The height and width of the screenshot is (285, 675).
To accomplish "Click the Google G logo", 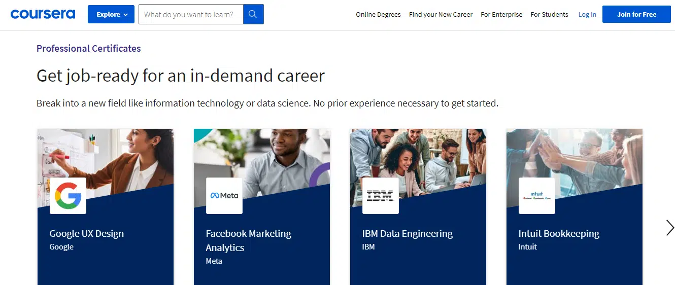I will 68,196.
